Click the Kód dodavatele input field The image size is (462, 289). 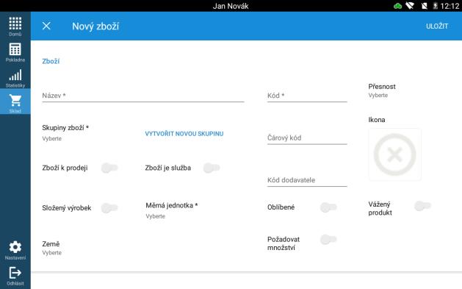pos(307,180)
